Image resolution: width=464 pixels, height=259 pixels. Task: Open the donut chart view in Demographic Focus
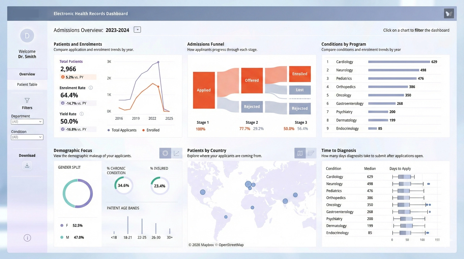tap(165, 153)
